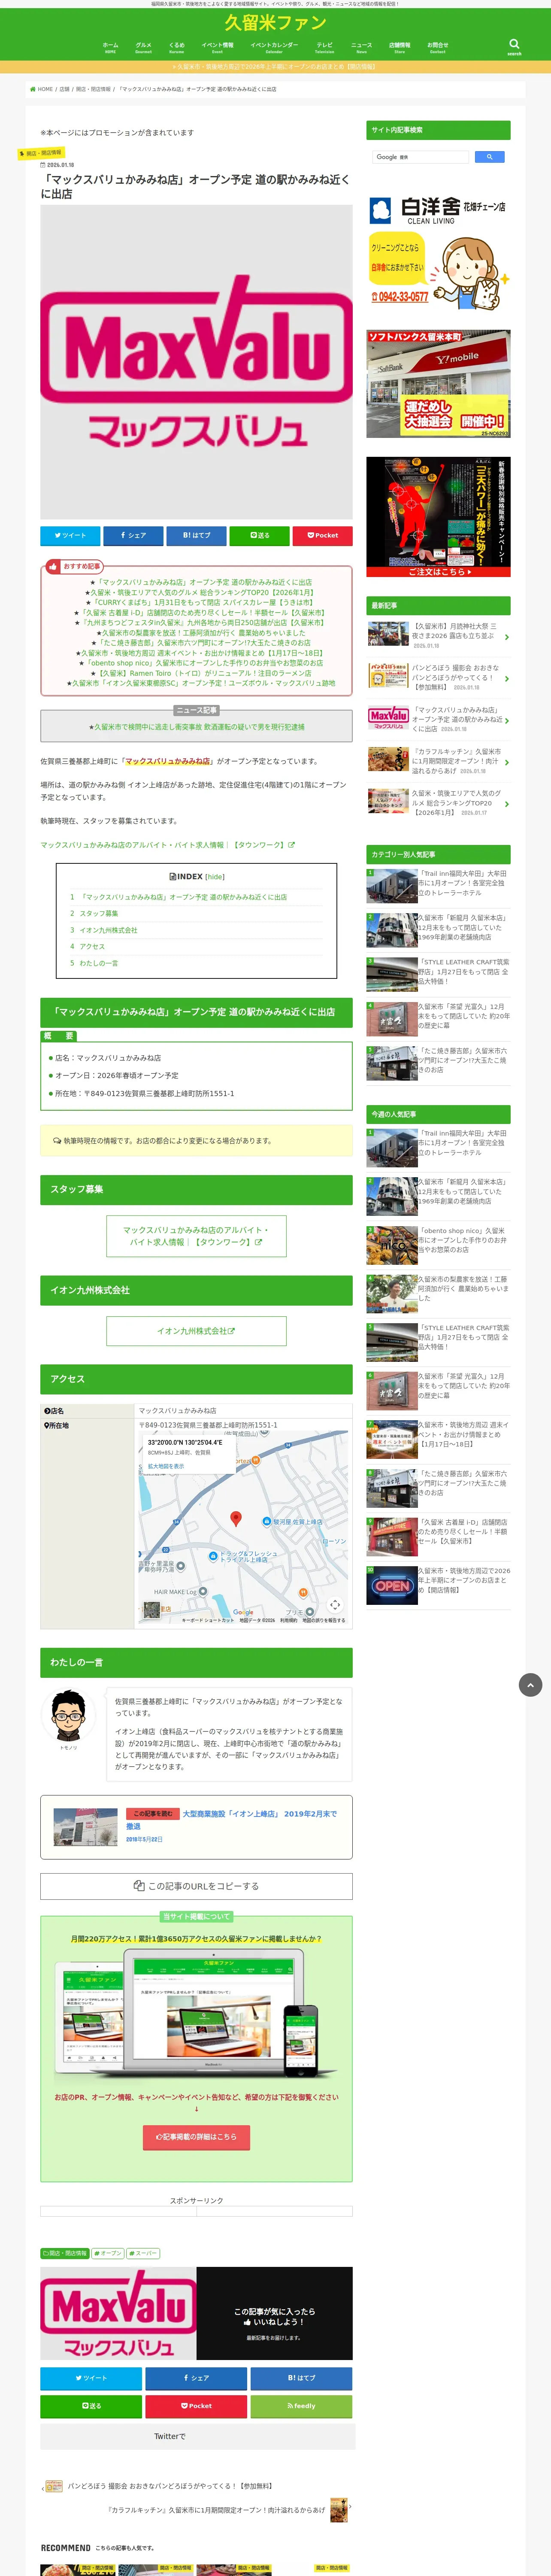Open map fullscreen/expand control icon
This screenshot has width=551, height=2576.
pos(335,1604)
